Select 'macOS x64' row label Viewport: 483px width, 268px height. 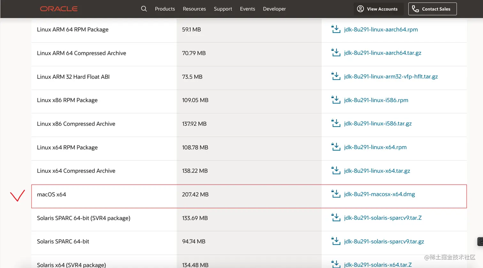click(x=51, y=194)
